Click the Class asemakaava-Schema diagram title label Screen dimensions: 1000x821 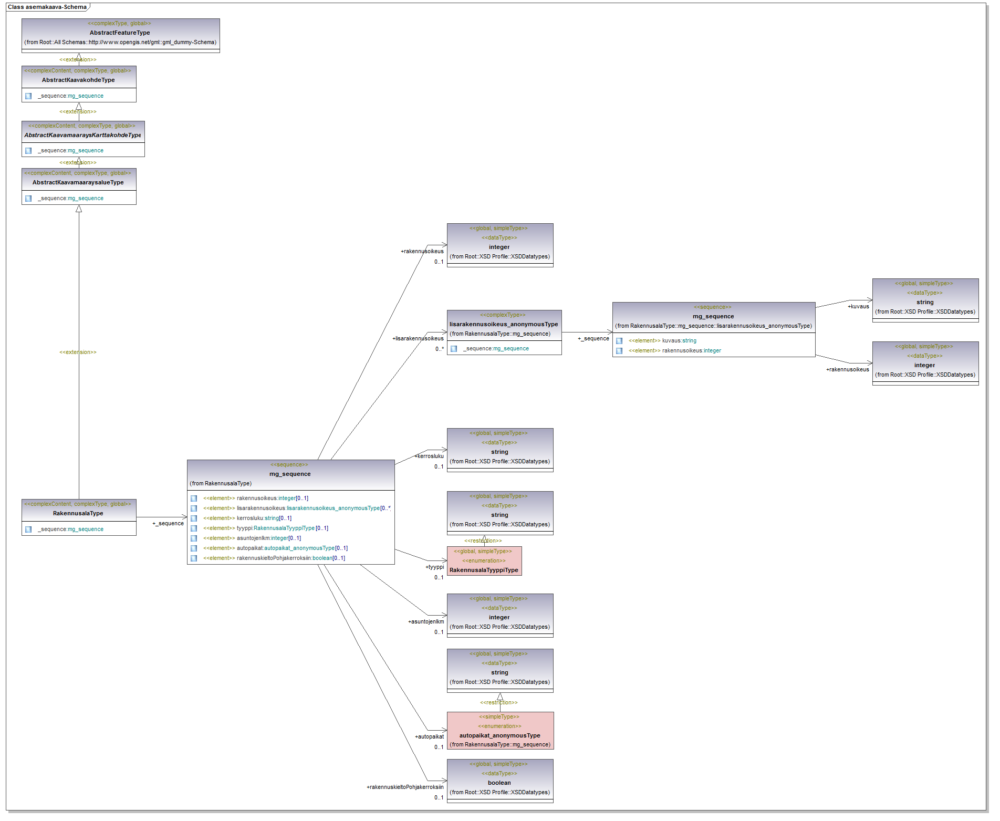click(47, 7)
